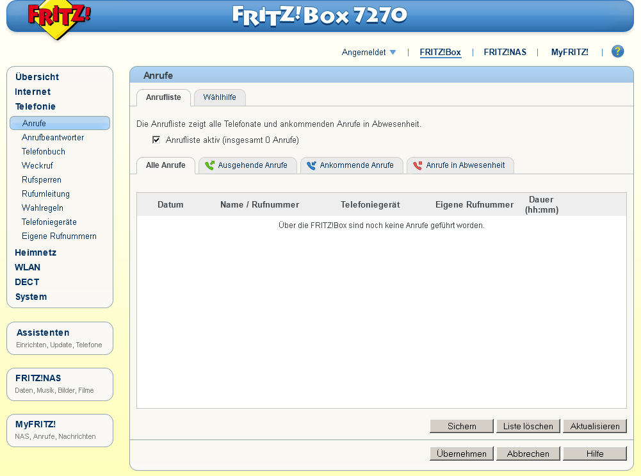The image size is (641, 476).
Task: Open the FRITZ!NAS top navigation link
Action: coord(505,53)
